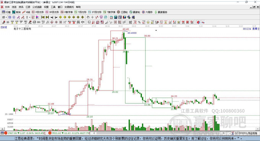Click the small black dropdown triangle on chart
This screenshot has width=260, height=141.
(156, 31)
